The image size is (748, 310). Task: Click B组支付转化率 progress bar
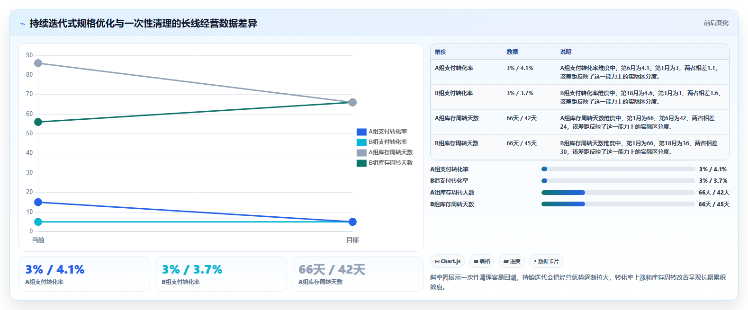(618, 181)
